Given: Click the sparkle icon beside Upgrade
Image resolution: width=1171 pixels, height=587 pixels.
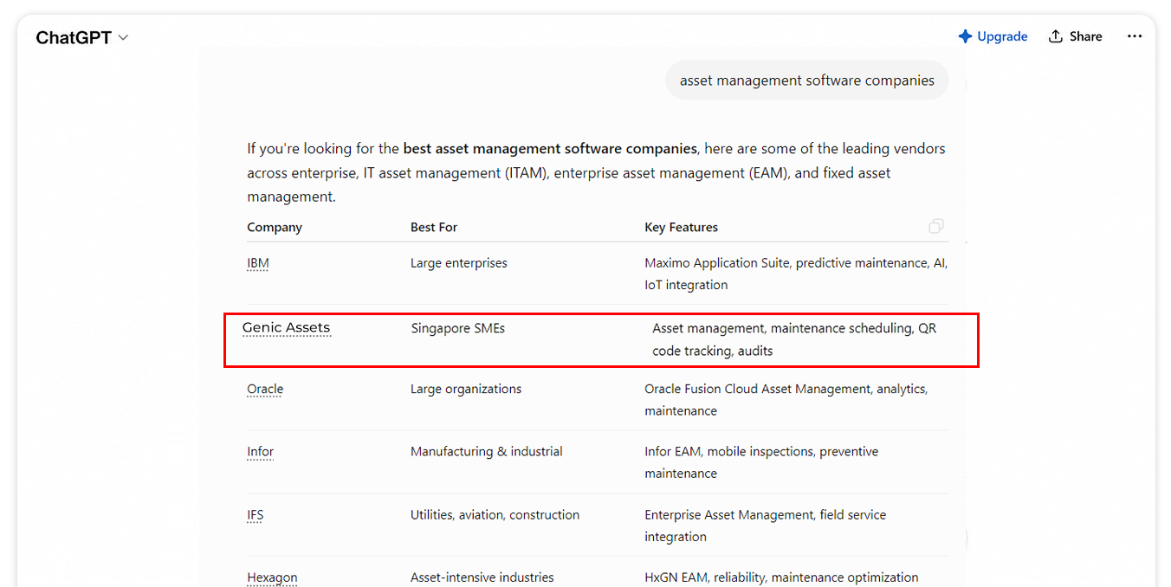Looking at the screenshot, I should click(x=965, y=36).
